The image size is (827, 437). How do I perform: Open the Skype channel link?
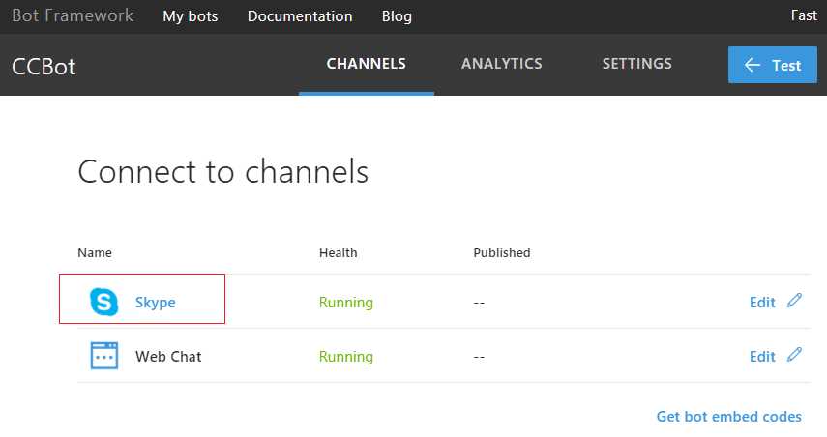coord(155,303)
